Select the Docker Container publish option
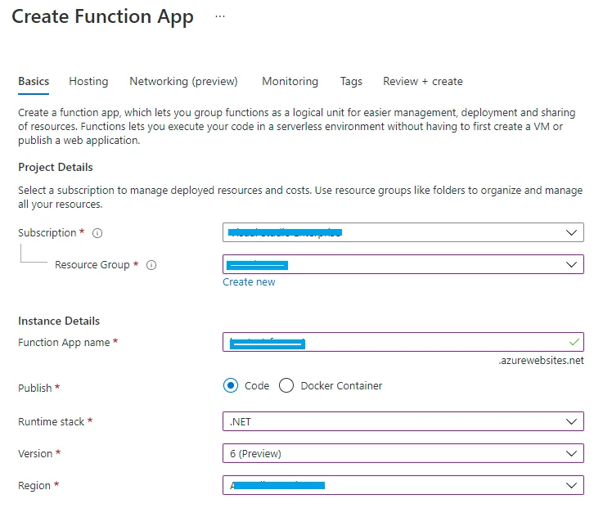The image size is (612, 526). 286,386
